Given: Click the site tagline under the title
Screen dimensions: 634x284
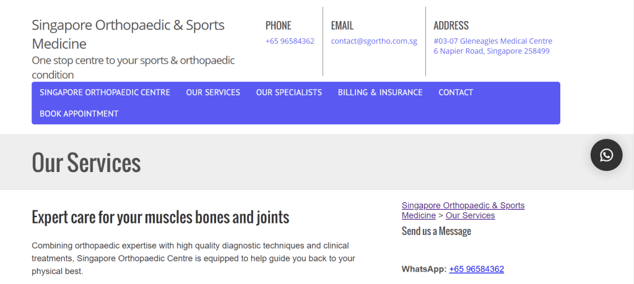Looking at the screenshot, I should [x=134, y=68].
